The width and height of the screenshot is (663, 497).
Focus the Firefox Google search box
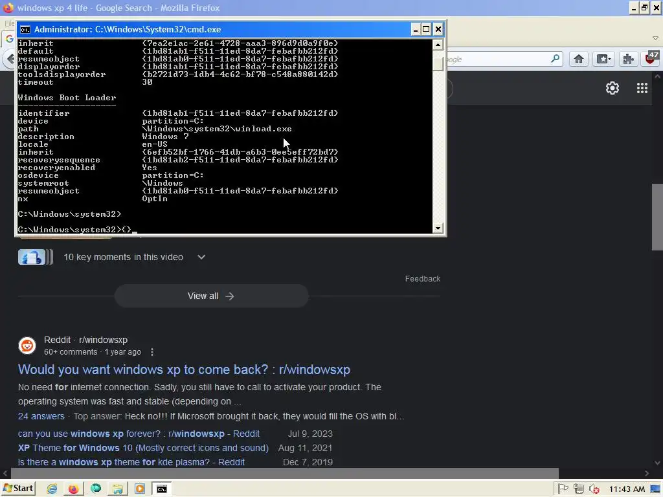[x=498, y=59]
